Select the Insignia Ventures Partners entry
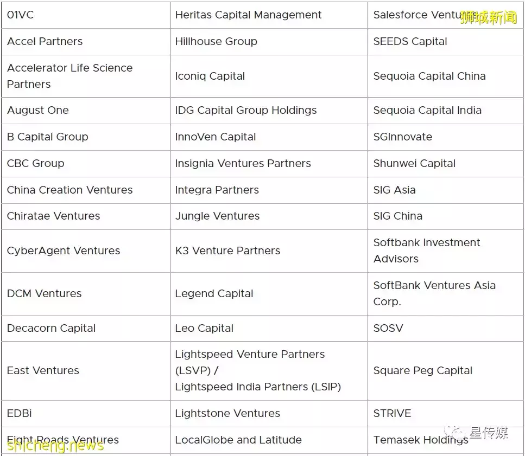This screenshot has width=525, height=456. [243, 164]
